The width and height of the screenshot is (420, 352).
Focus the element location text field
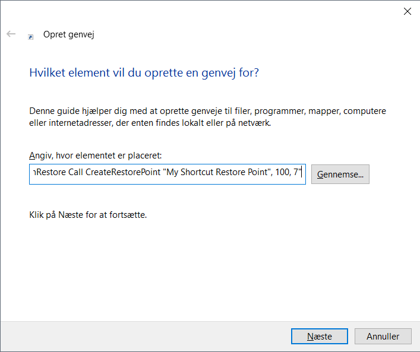[x=167, y=175]
